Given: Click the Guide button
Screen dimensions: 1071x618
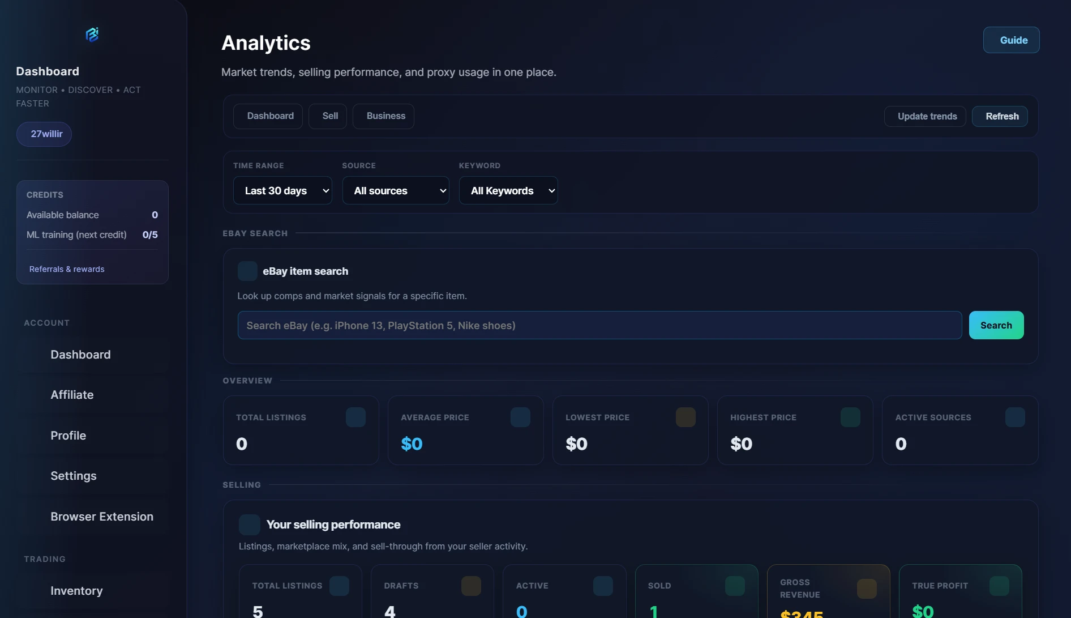Looking at the screenshot, I should (x=1011, y=40).
